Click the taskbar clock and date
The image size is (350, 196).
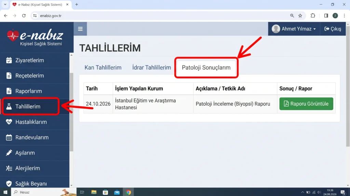coord(330,192)
